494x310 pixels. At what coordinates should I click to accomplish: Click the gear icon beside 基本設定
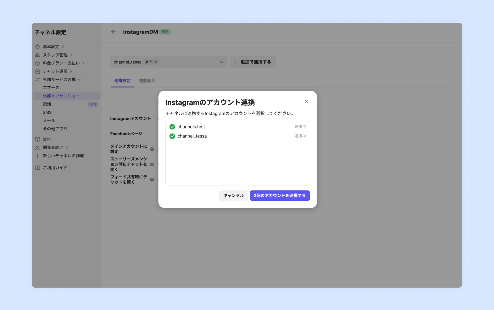[x=37, y=47]
